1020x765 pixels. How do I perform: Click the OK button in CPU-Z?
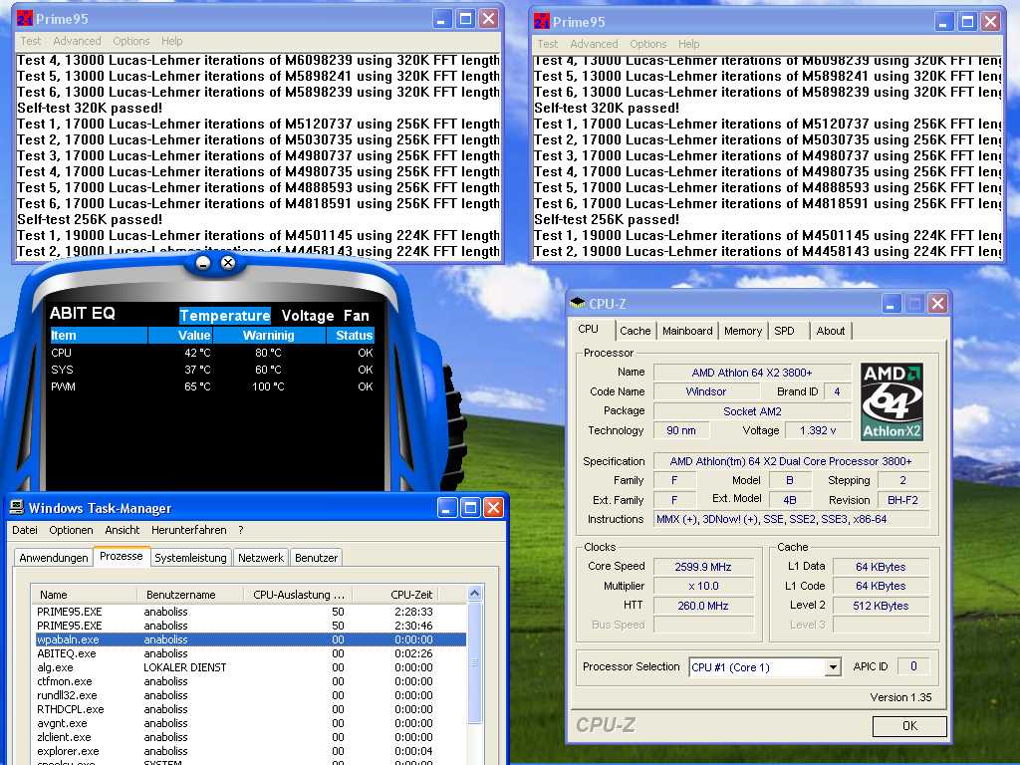pos(909,726)
